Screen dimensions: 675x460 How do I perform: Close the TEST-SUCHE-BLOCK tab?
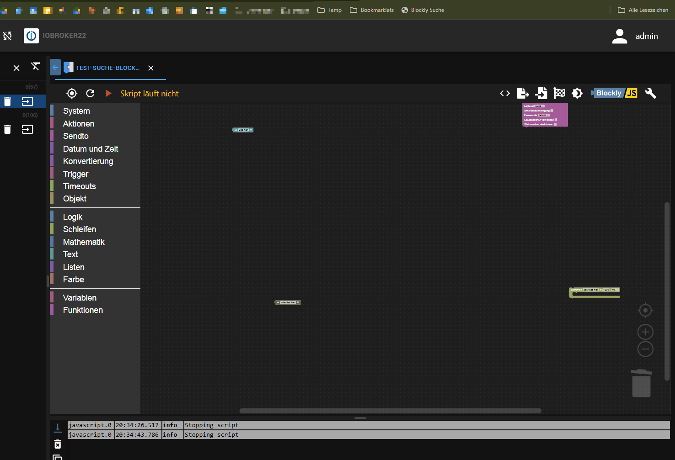(151, 68)
